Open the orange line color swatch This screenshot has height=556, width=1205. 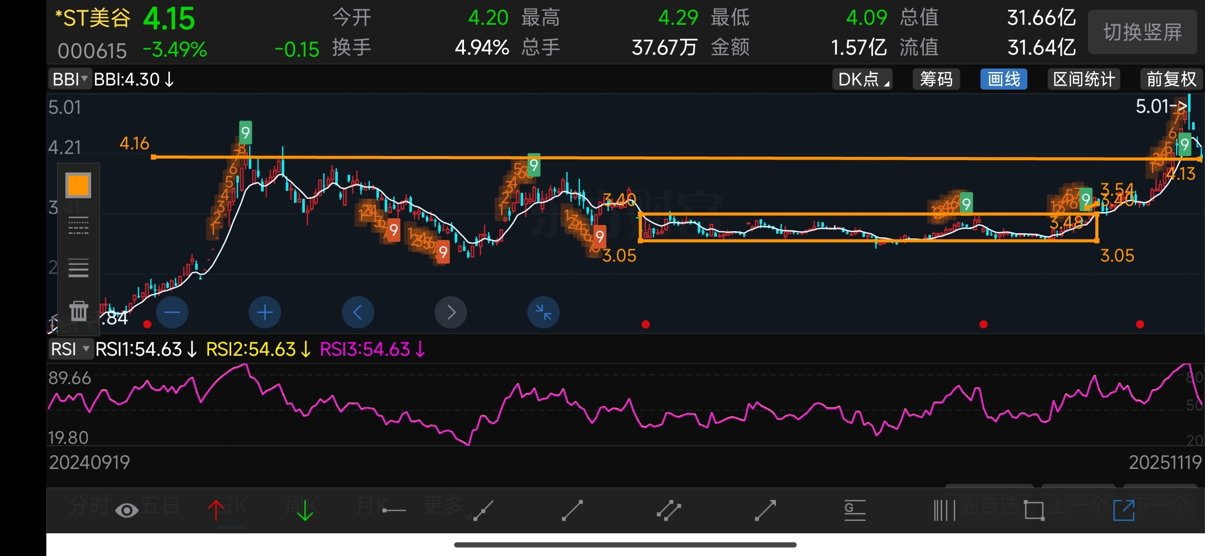[x=79, y=185]
